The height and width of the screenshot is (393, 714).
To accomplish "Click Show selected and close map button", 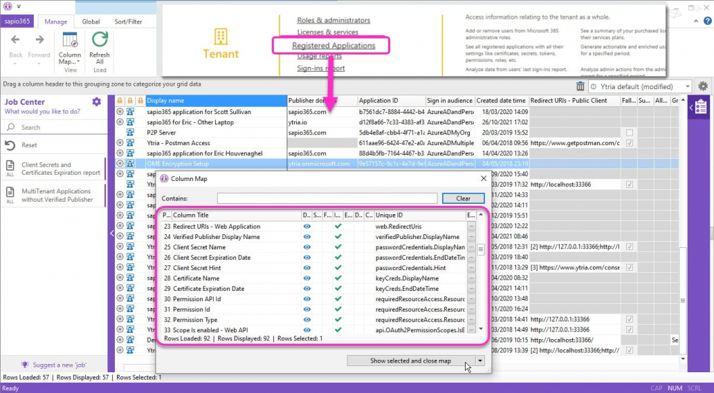I will 411,361.
